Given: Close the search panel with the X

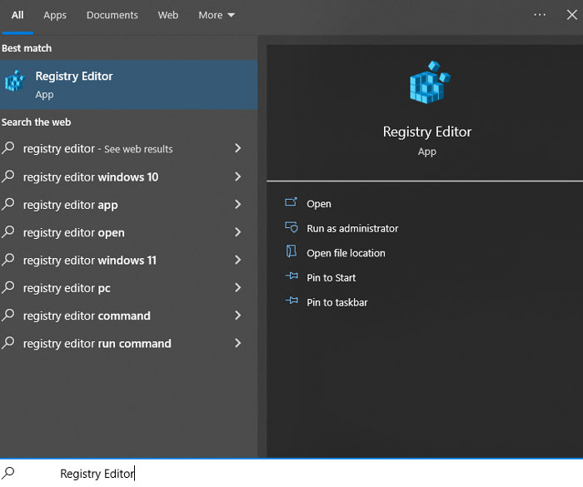Looking at the screenshot, I should click(572, 15).
